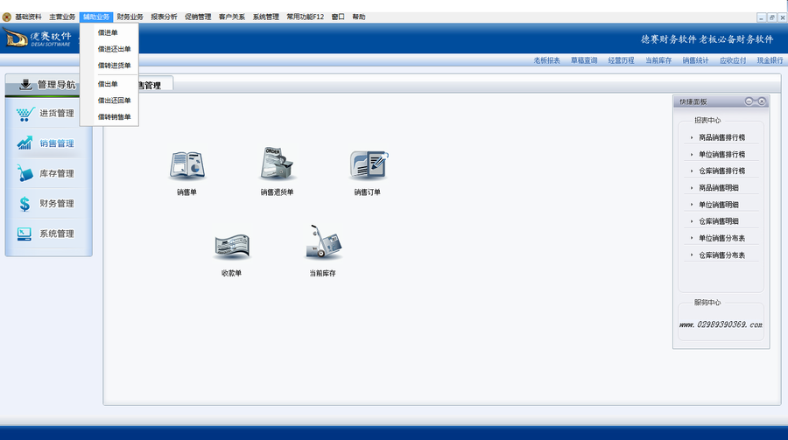Screen dimensions: 788x440
Task: Open the 客户关系 menu
Action: click(232, 17)
